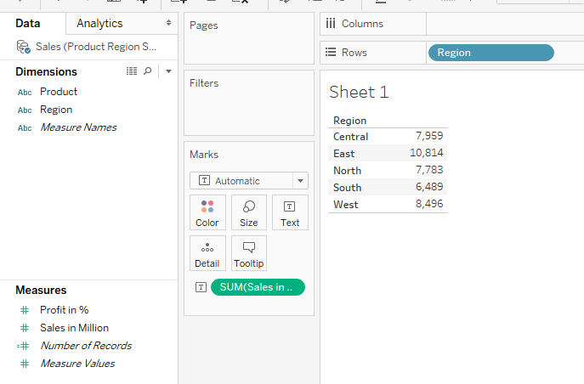584x384 pixels.
Task: Switch to the Analytics tab
Action: pos(99,24)
